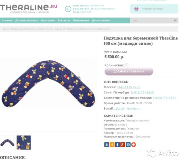
Task: Click the search magnifier icon
Action: tap(175, 20)
